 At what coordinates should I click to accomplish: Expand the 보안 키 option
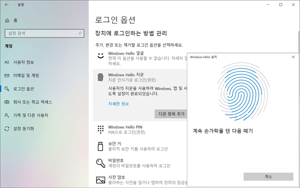140,146
